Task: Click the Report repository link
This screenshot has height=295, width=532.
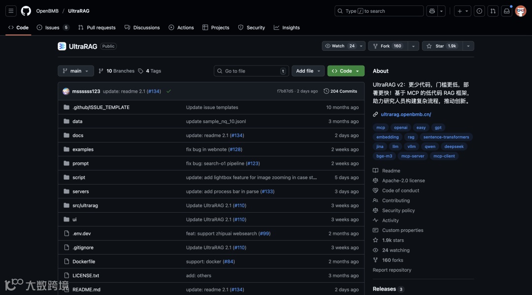Action: (392, 270)
